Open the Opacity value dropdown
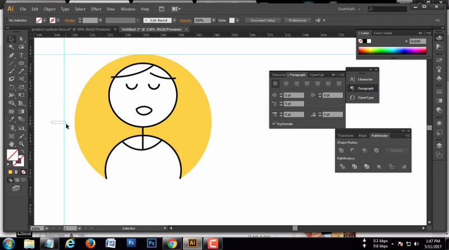 point(214,21)
